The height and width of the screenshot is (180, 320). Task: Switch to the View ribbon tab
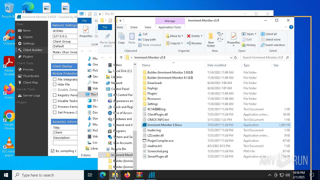tap(148, 27)
